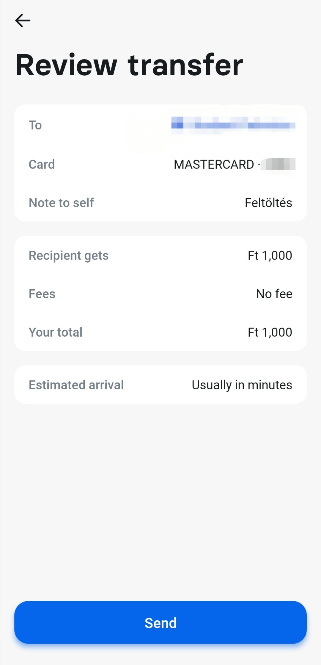Tap the word 'transfer' in the heading

(x=185, y=65)
